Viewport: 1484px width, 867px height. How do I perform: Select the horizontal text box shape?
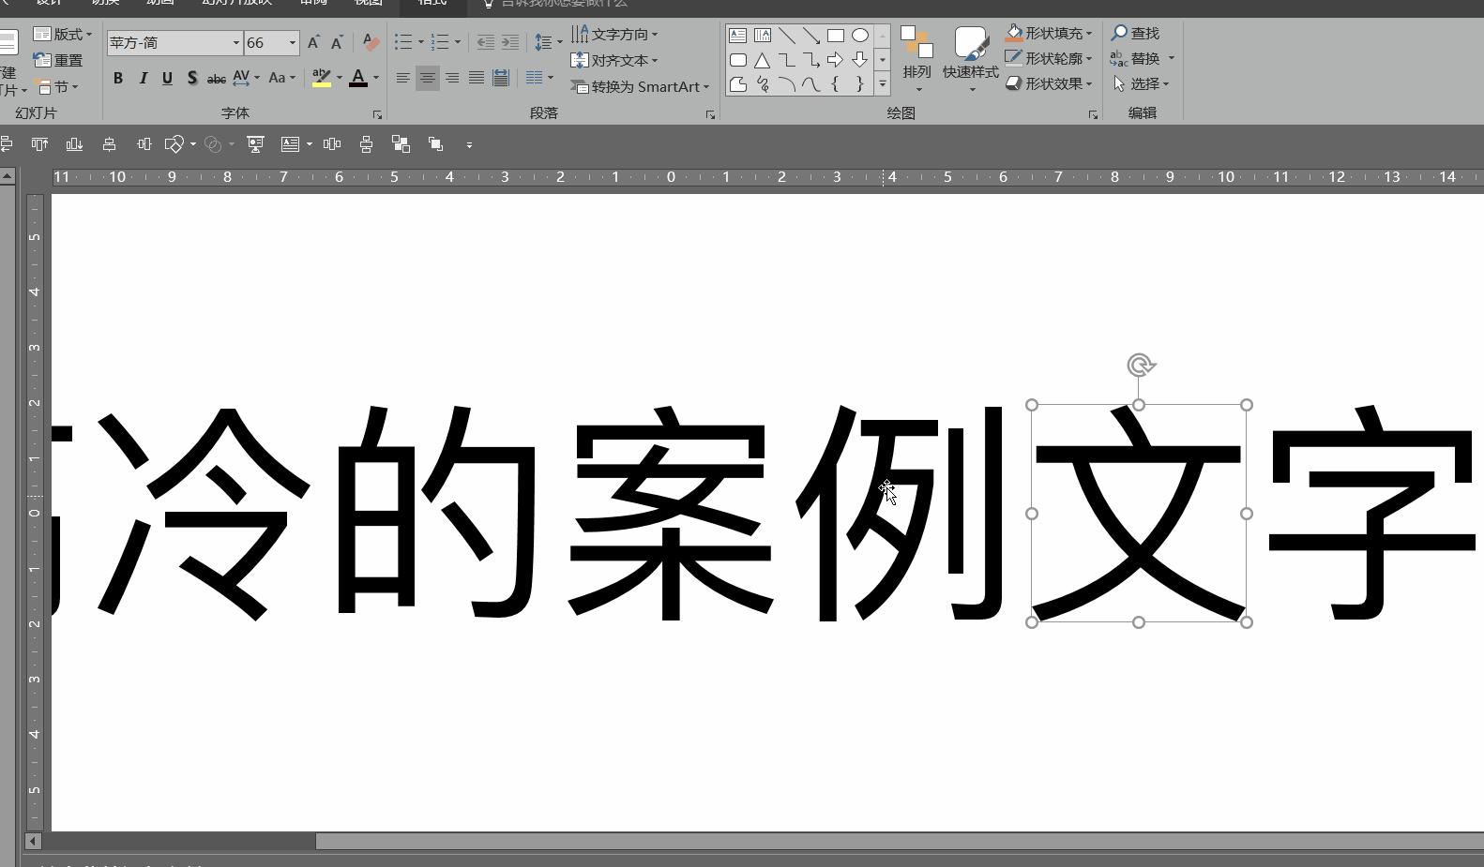coord(738,36)
